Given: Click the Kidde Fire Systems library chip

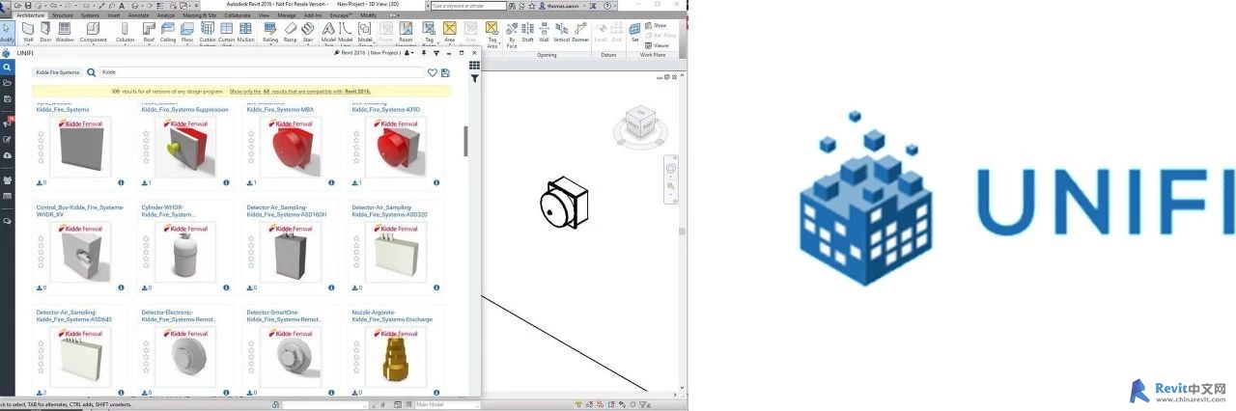Looking at the screenshot, I should click(57, 72).
